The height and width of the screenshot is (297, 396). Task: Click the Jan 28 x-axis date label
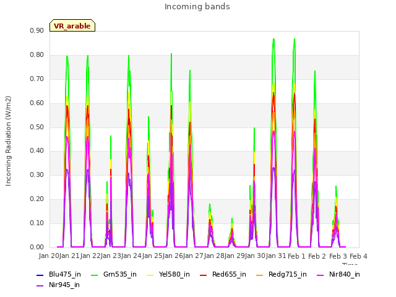214,256
